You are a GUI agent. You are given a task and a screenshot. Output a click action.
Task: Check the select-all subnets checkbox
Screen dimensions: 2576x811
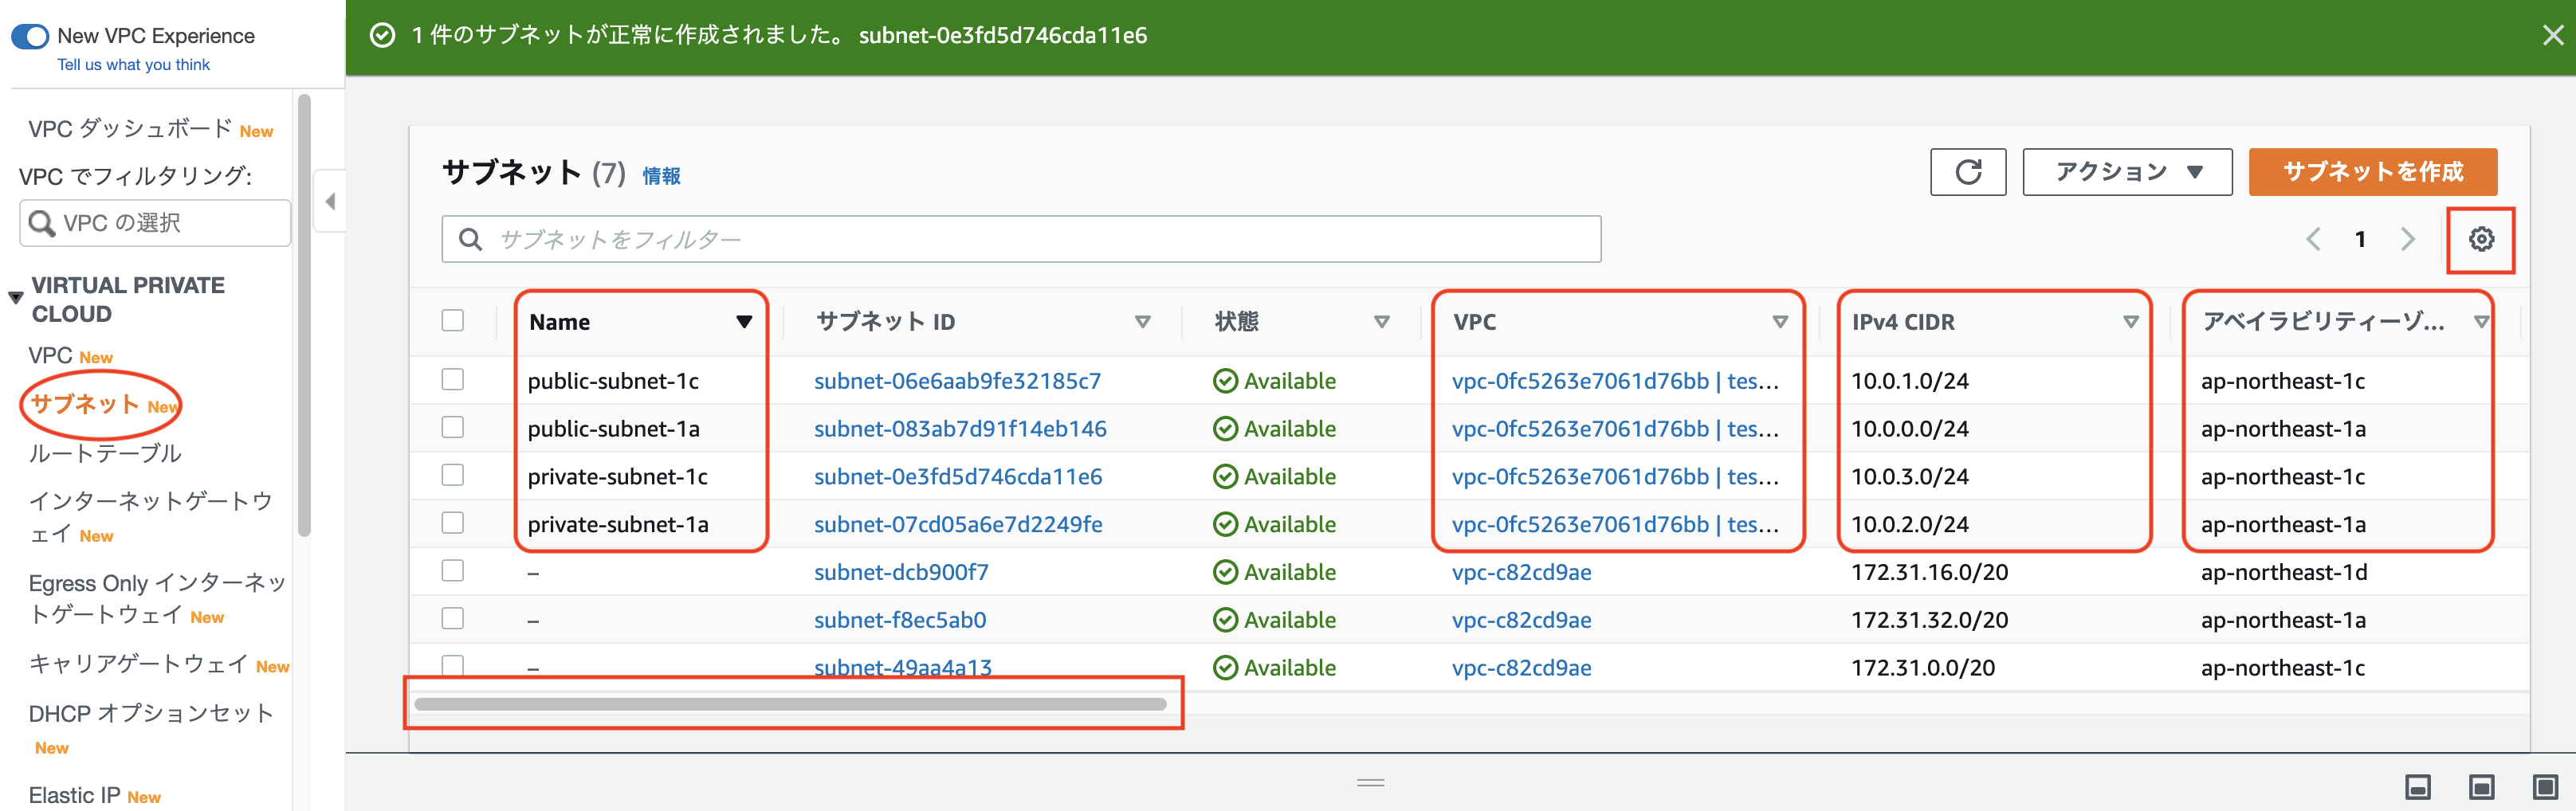pos(453,320)
